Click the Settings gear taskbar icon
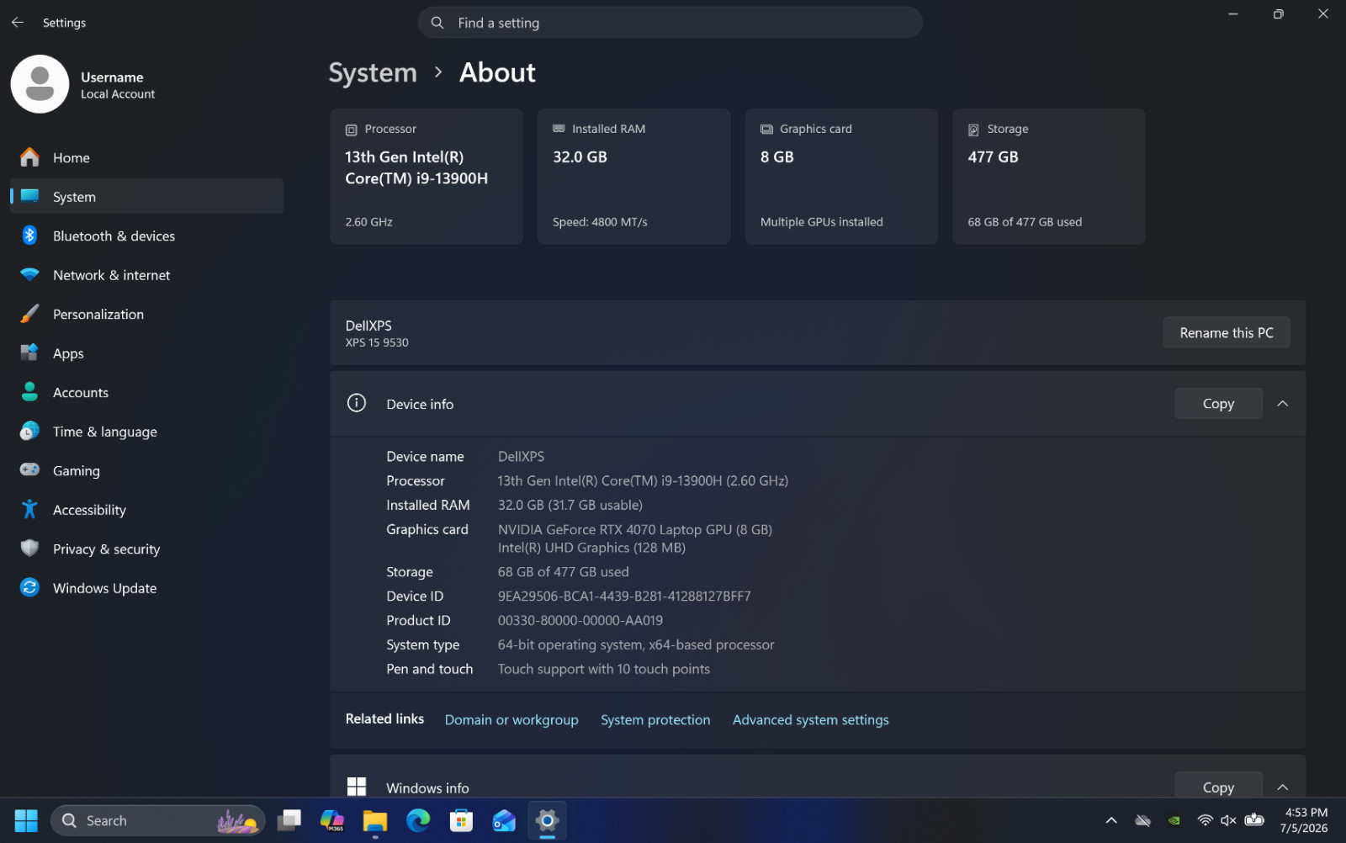 click(x=547, y=820)
